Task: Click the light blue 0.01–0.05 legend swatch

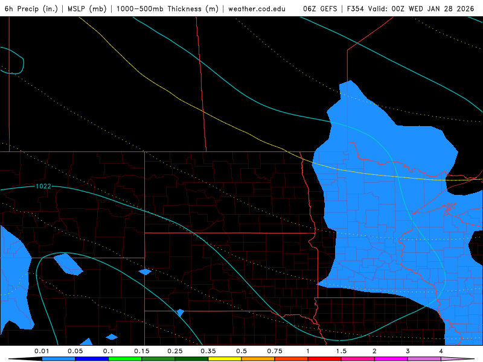Action: tap(59, 359)
